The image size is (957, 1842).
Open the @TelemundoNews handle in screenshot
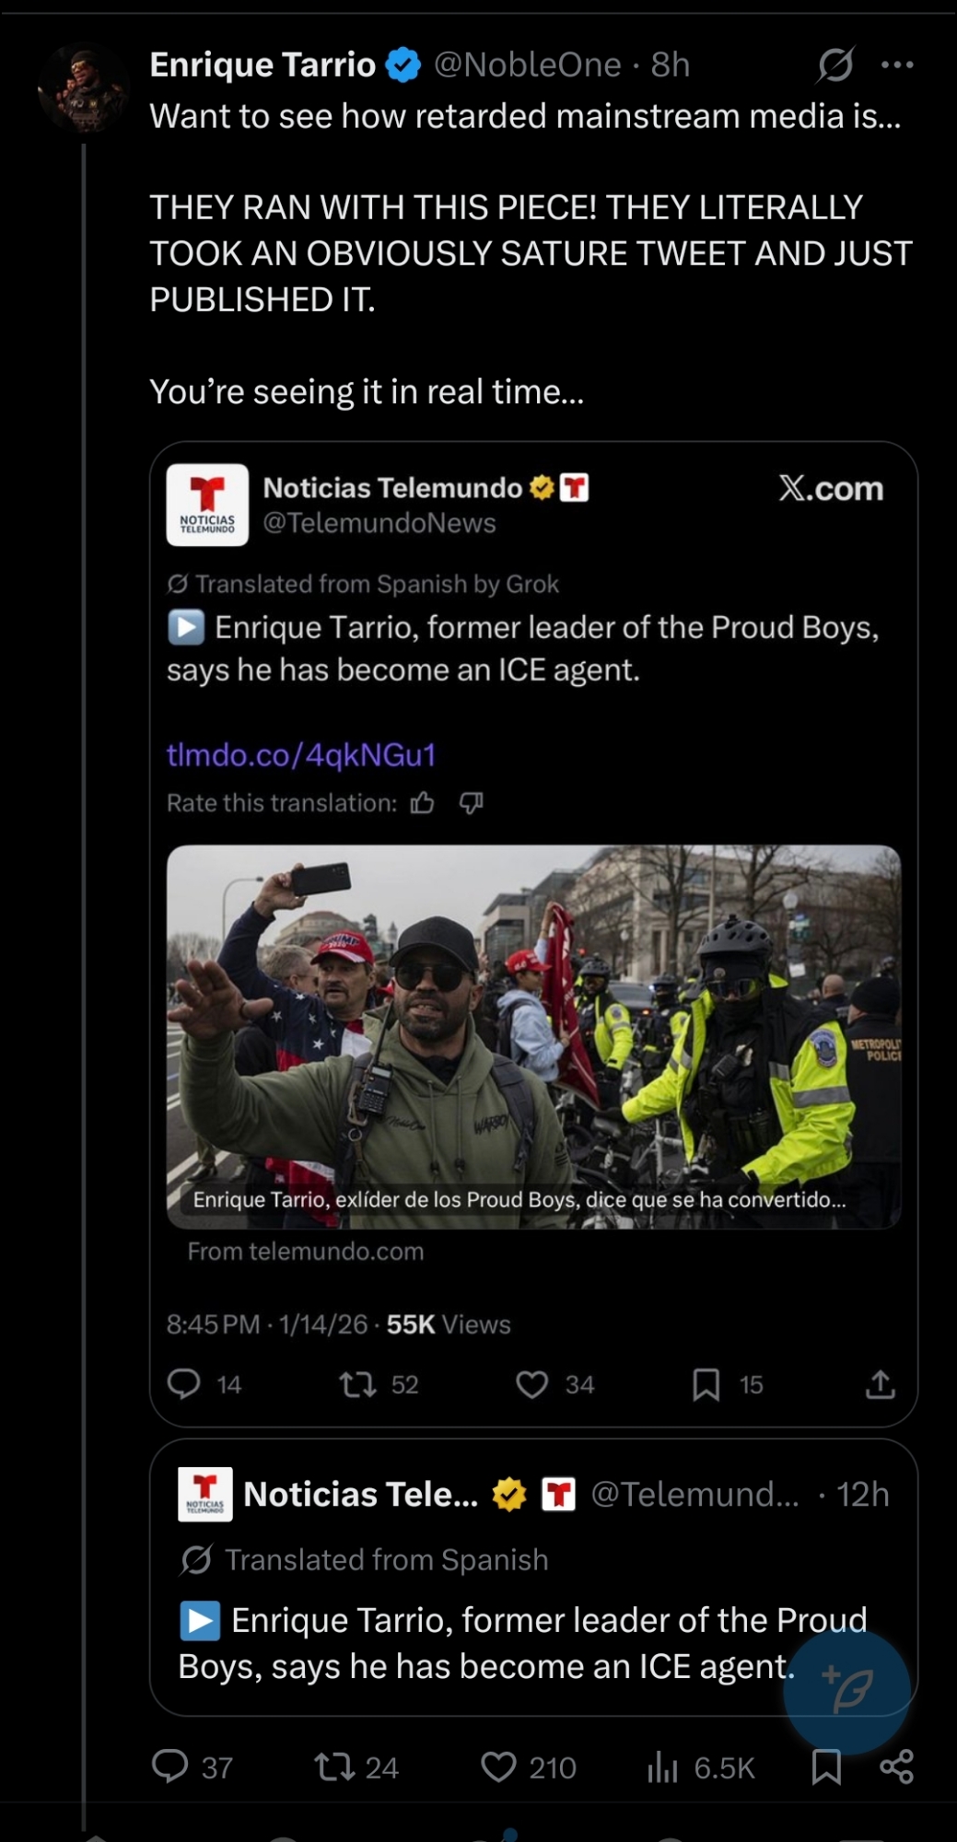(379, 523)
